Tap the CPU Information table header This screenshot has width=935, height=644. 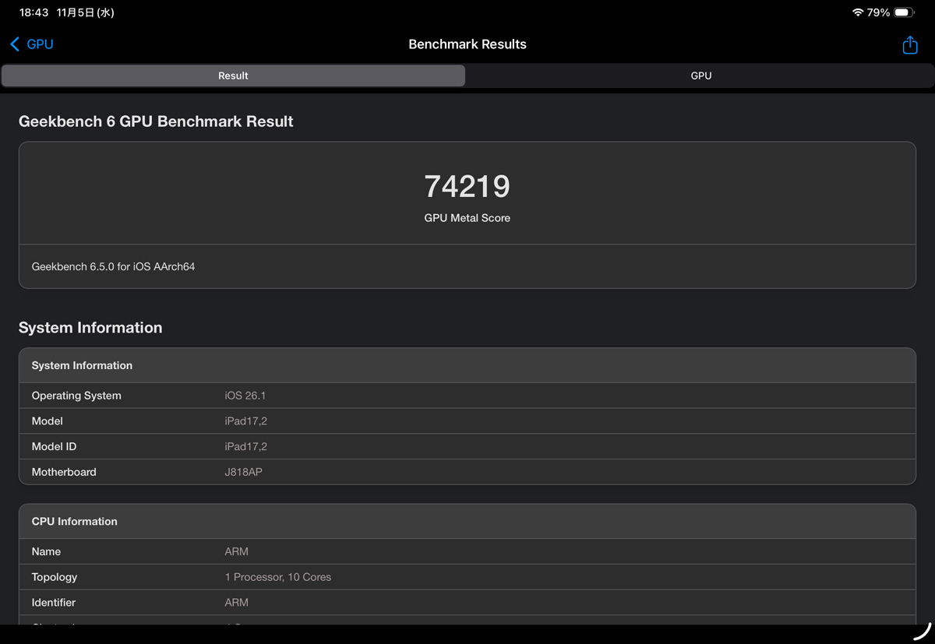[x=467, y=522]
